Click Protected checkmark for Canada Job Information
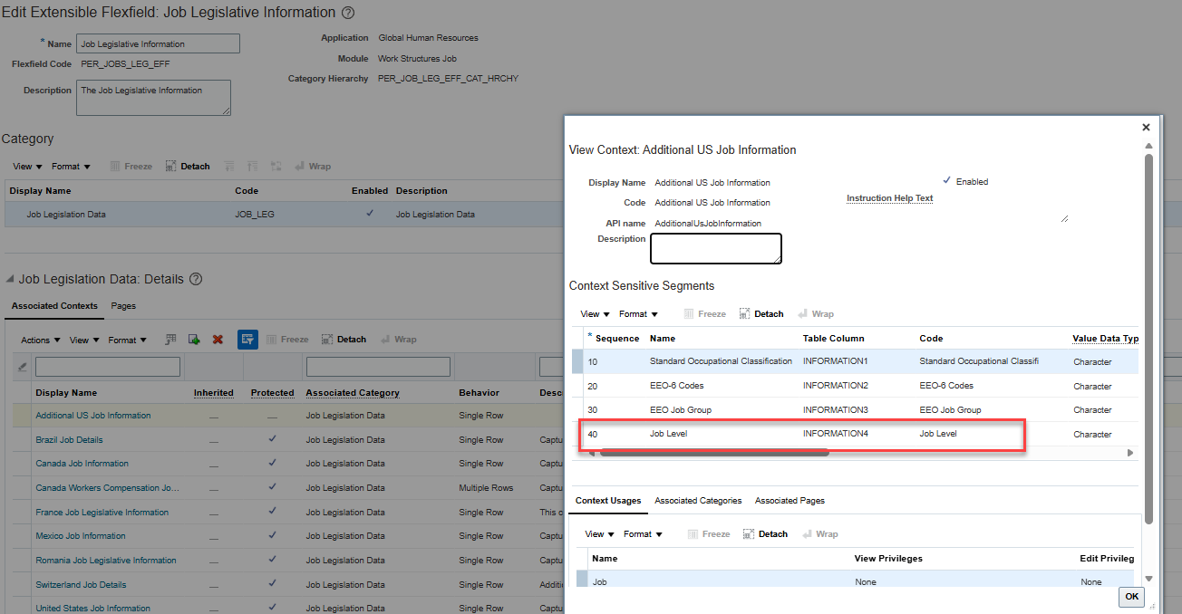 pos(272,463)
